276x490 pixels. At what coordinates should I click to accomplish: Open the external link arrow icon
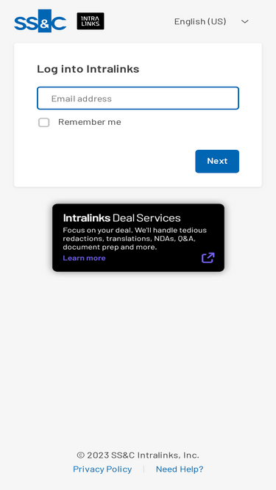click(x=208, y=258)
